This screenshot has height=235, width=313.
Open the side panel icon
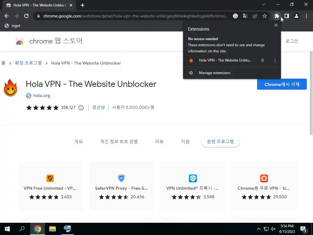pyautogui.click(x=287, y=16)
